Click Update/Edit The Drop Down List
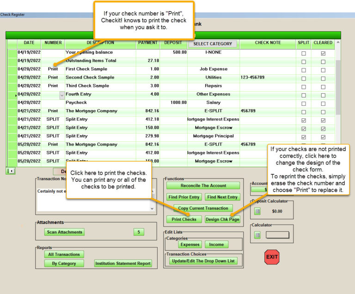Screen dimensions: 355x294 (x=203, y=261)
